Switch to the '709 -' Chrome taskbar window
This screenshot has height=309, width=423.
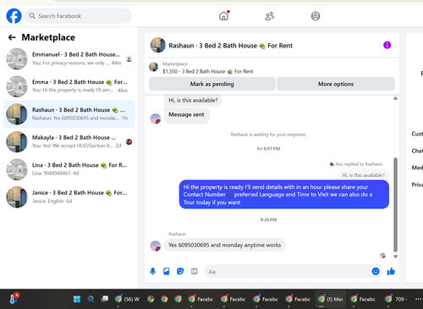396,299
